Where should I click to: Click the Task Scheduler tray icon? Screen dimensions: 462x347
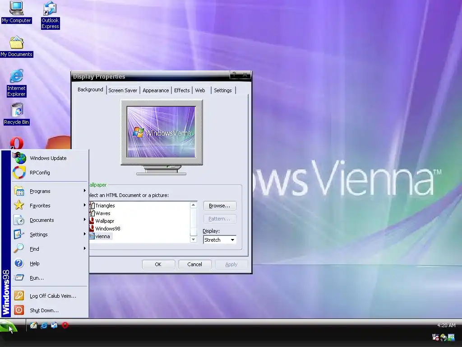[x=435, y=337]
